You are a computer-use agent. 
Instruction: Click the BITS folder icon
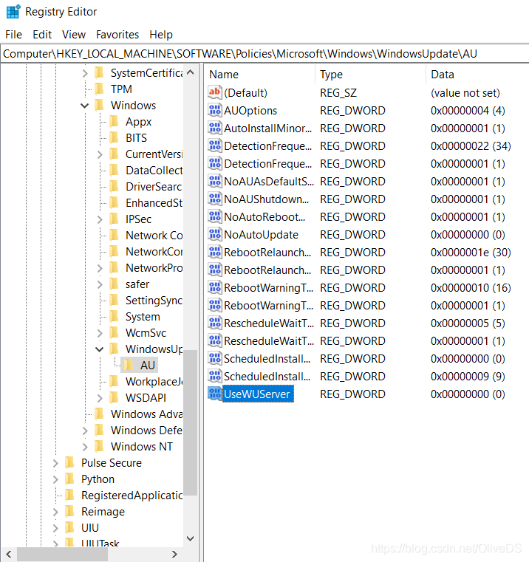pos(113,137)
